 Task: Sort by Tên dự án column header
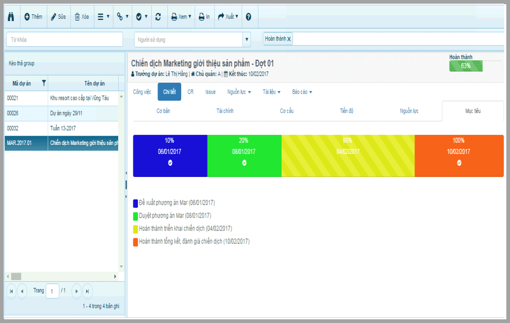(x=95, y=84)
